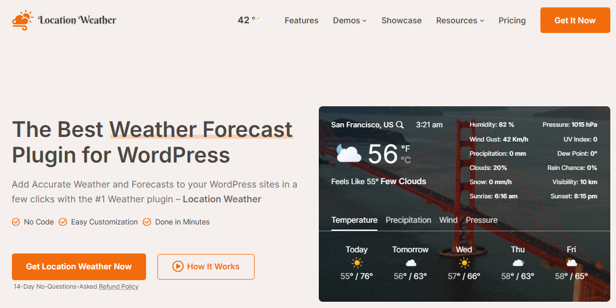
Task: Click the Wind Gust: 42 Km/h value
Action: pos(499,139)
